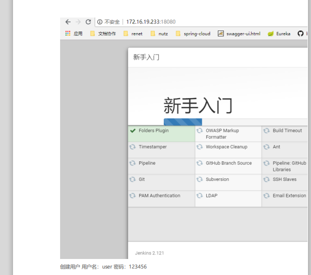Open the Eureka bookmark
The image size is (311, 275).
279,34
